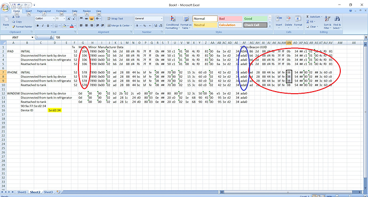The image size is (368, 197).
Task: Open Excel Help question mark icon
Action: point(350,11)
